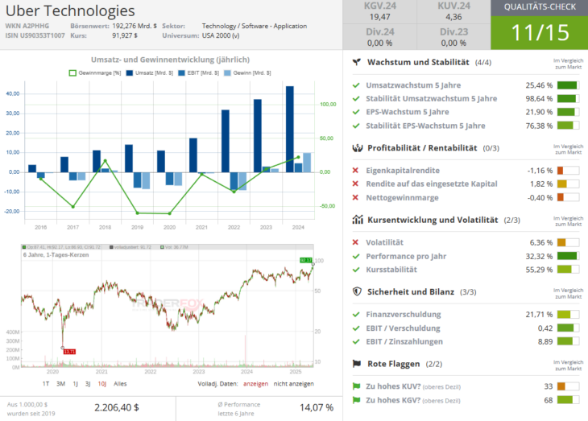
Task: Click red X next to Volatilität
Action: point(355,242)
